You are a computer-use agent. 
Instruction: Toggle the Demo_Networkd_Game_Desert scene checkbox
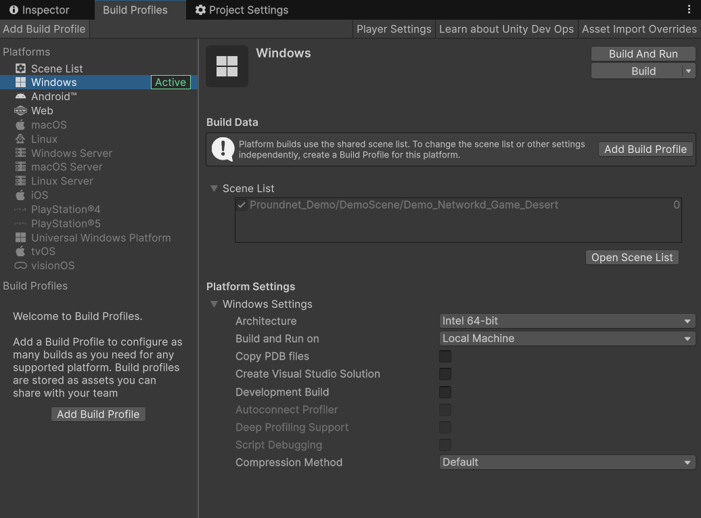click(242, 205)
